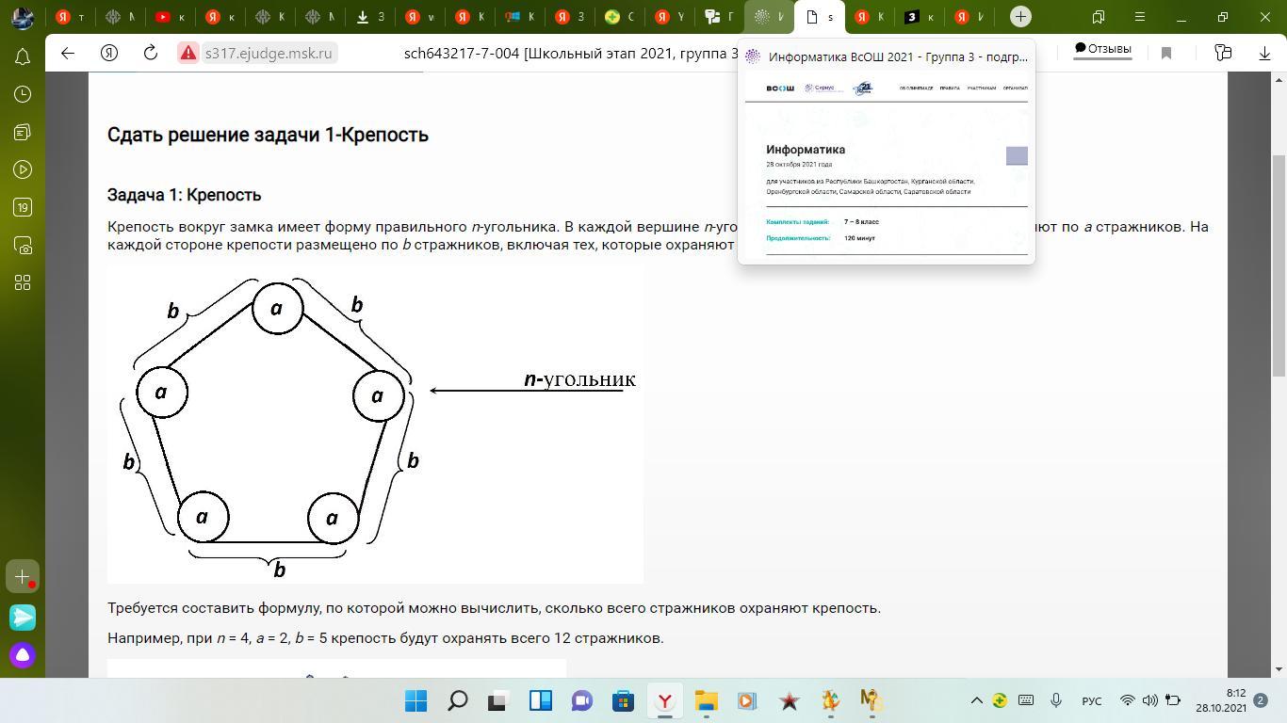Open browsing history clock icon in sidebar
This screenshot has width=1287, height=723.
pyautogui.click(x=23, y=94)
